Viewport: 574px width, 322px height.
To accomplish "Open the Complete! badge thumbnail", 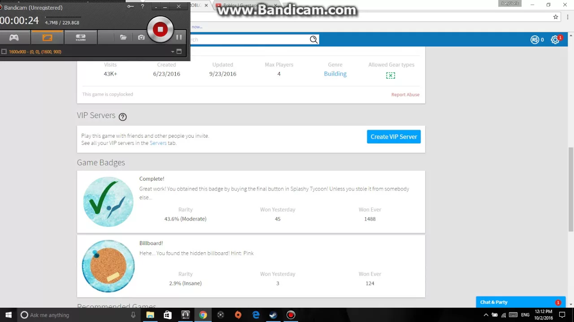I will click(108, 202).
